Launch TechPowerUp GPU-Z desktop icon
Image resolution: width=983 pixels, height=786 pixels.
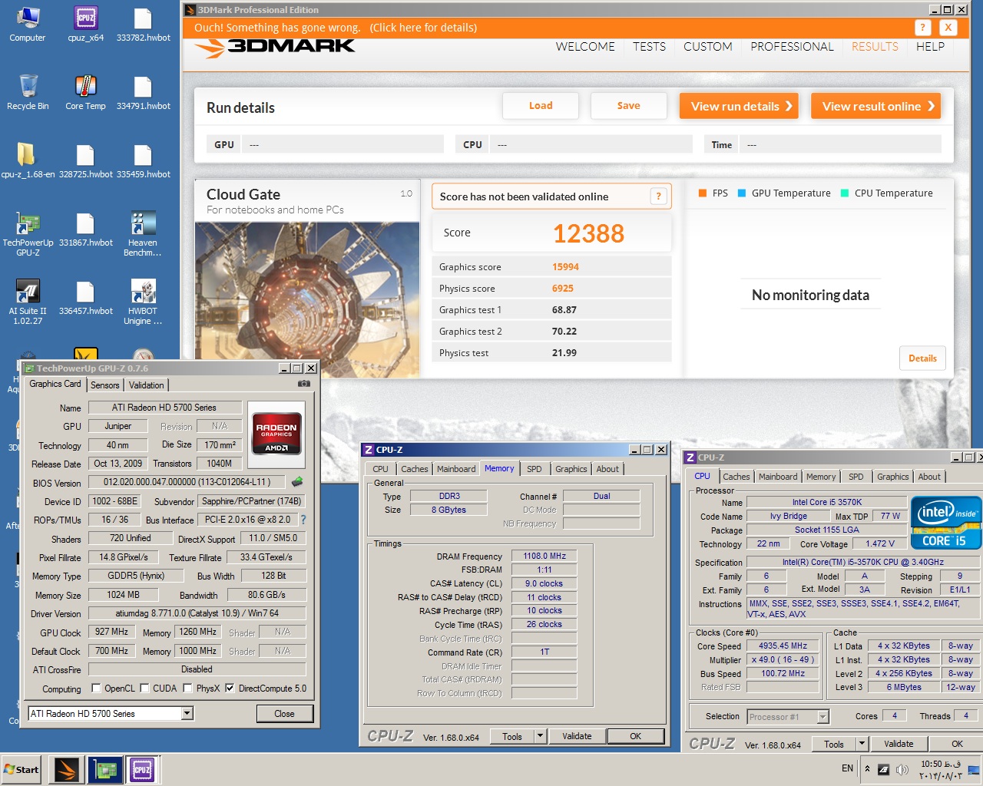tap(28, 233)
